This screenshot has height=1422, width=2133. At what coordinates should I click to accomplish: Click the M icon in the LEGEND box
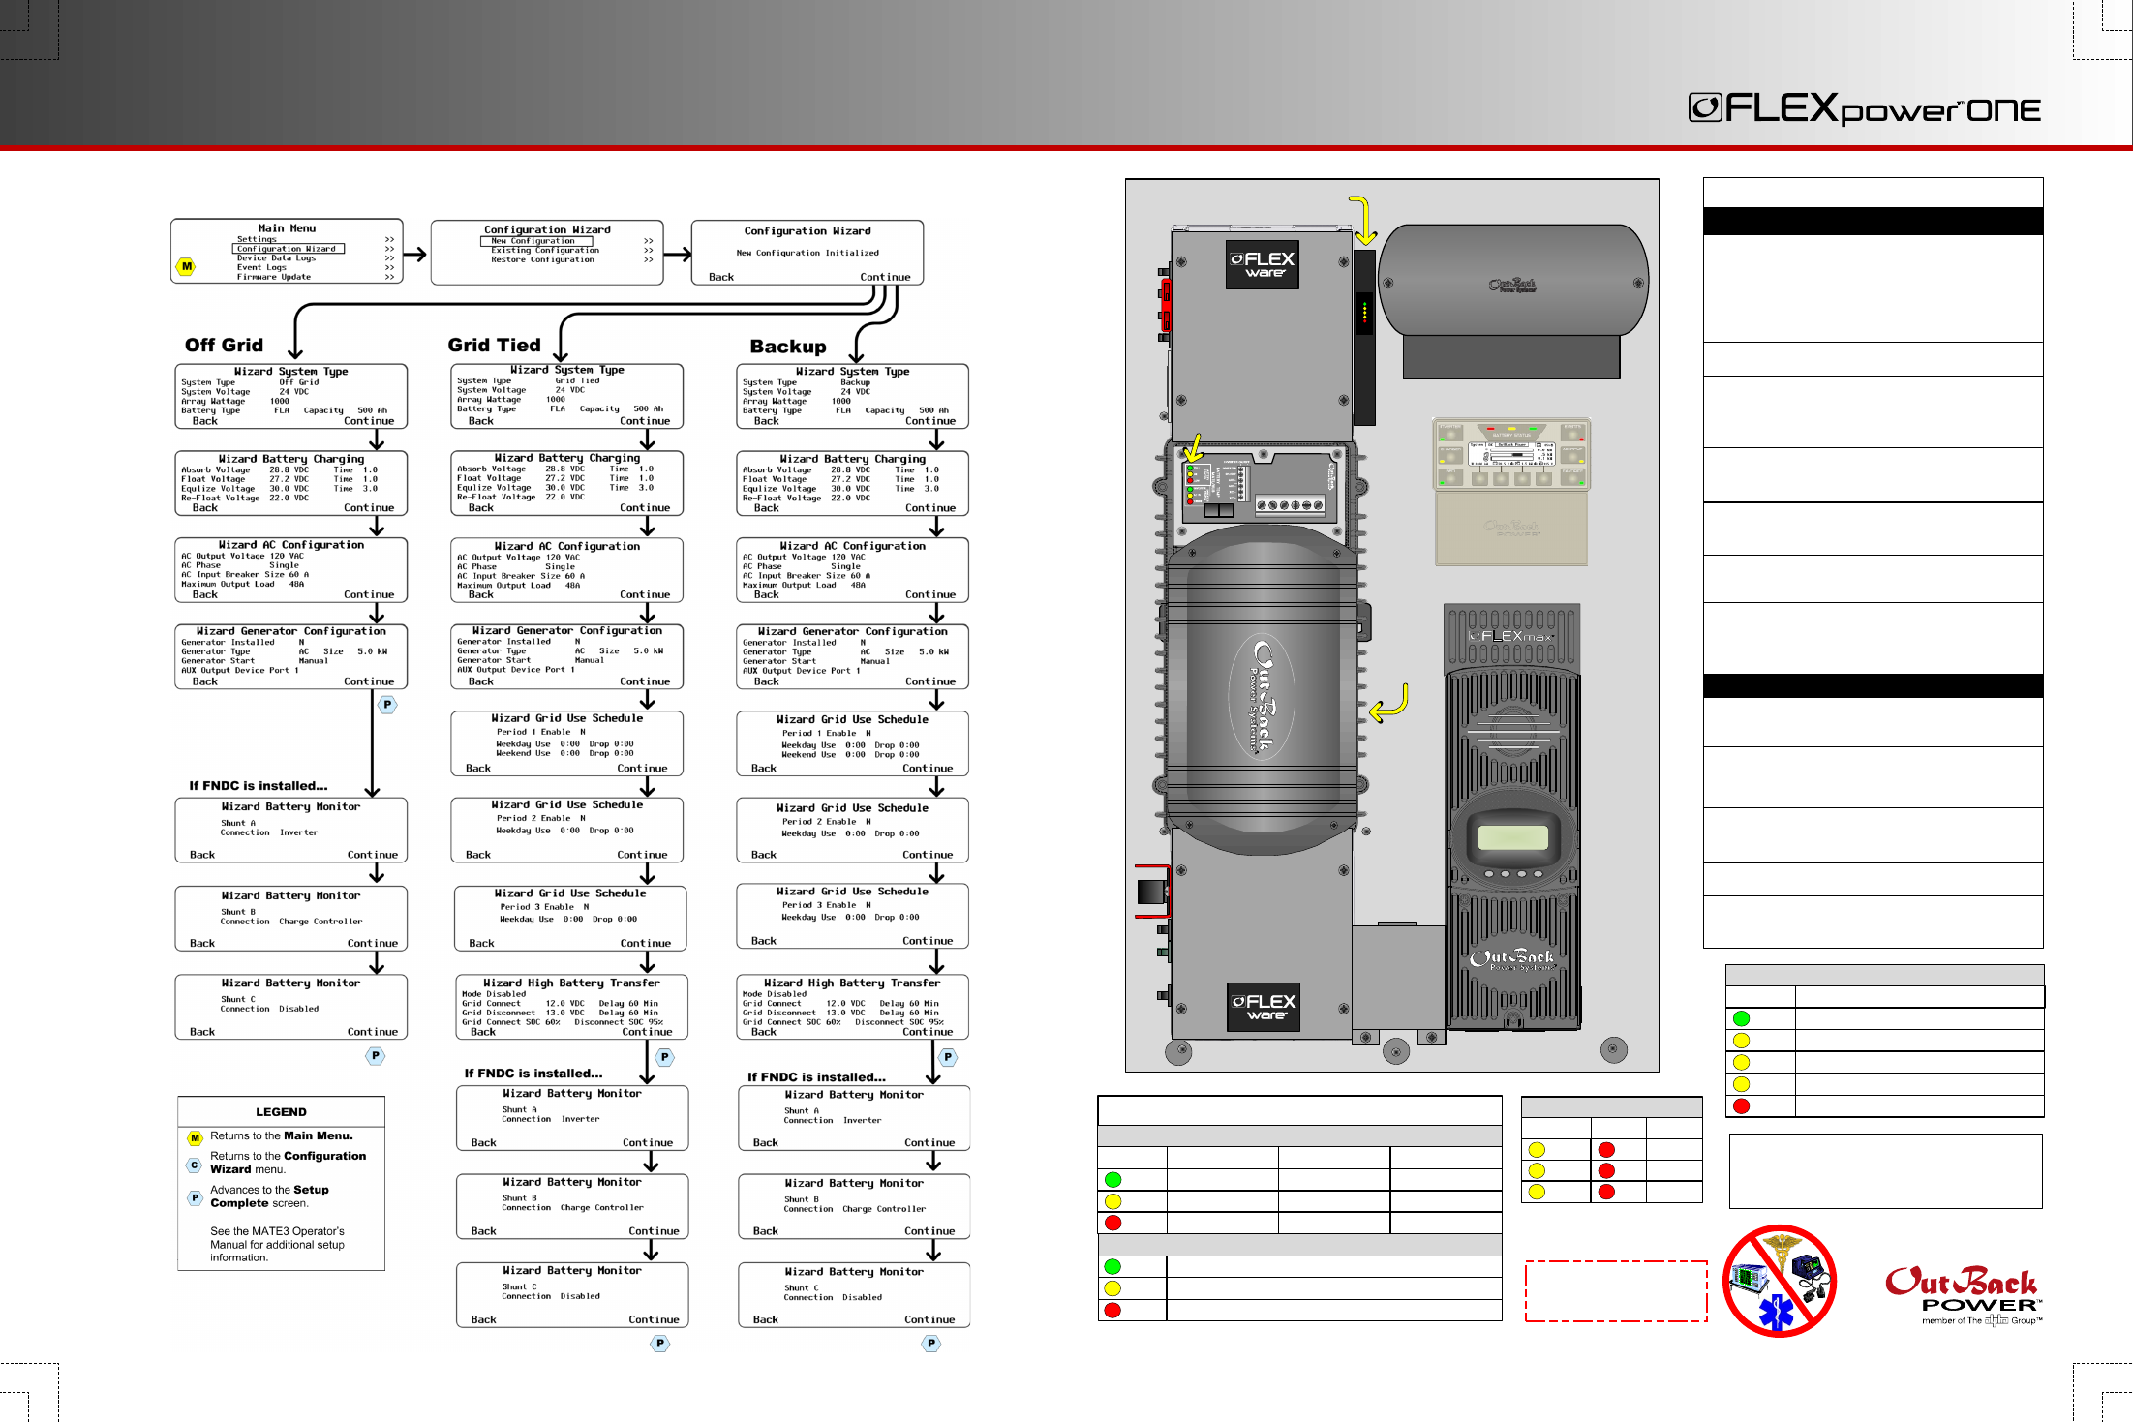(195, 1138)
